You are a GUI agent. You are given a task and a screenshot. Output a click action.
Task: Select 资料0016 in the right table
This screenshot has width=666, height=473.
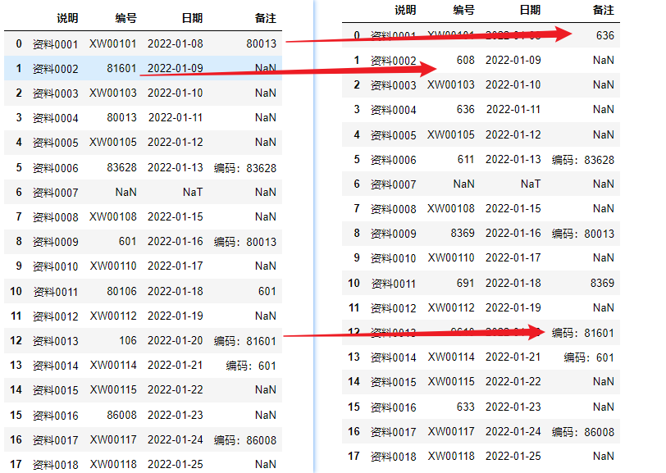[394, 407]
